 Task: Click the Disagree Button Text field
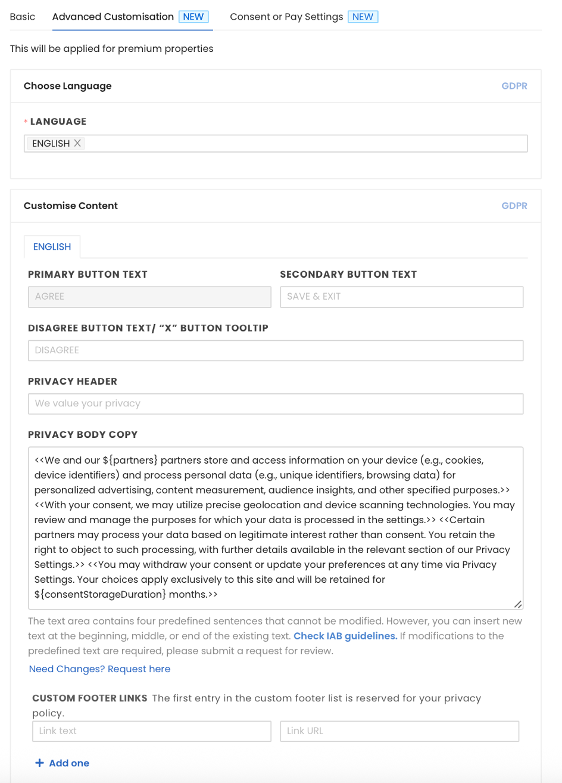pos(275,350)
